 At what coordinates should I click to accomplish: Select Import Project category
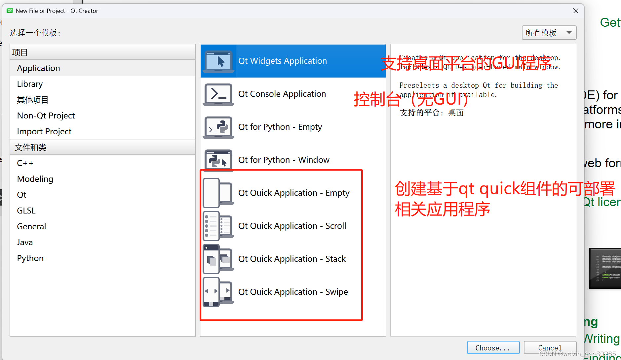[103, 132]
